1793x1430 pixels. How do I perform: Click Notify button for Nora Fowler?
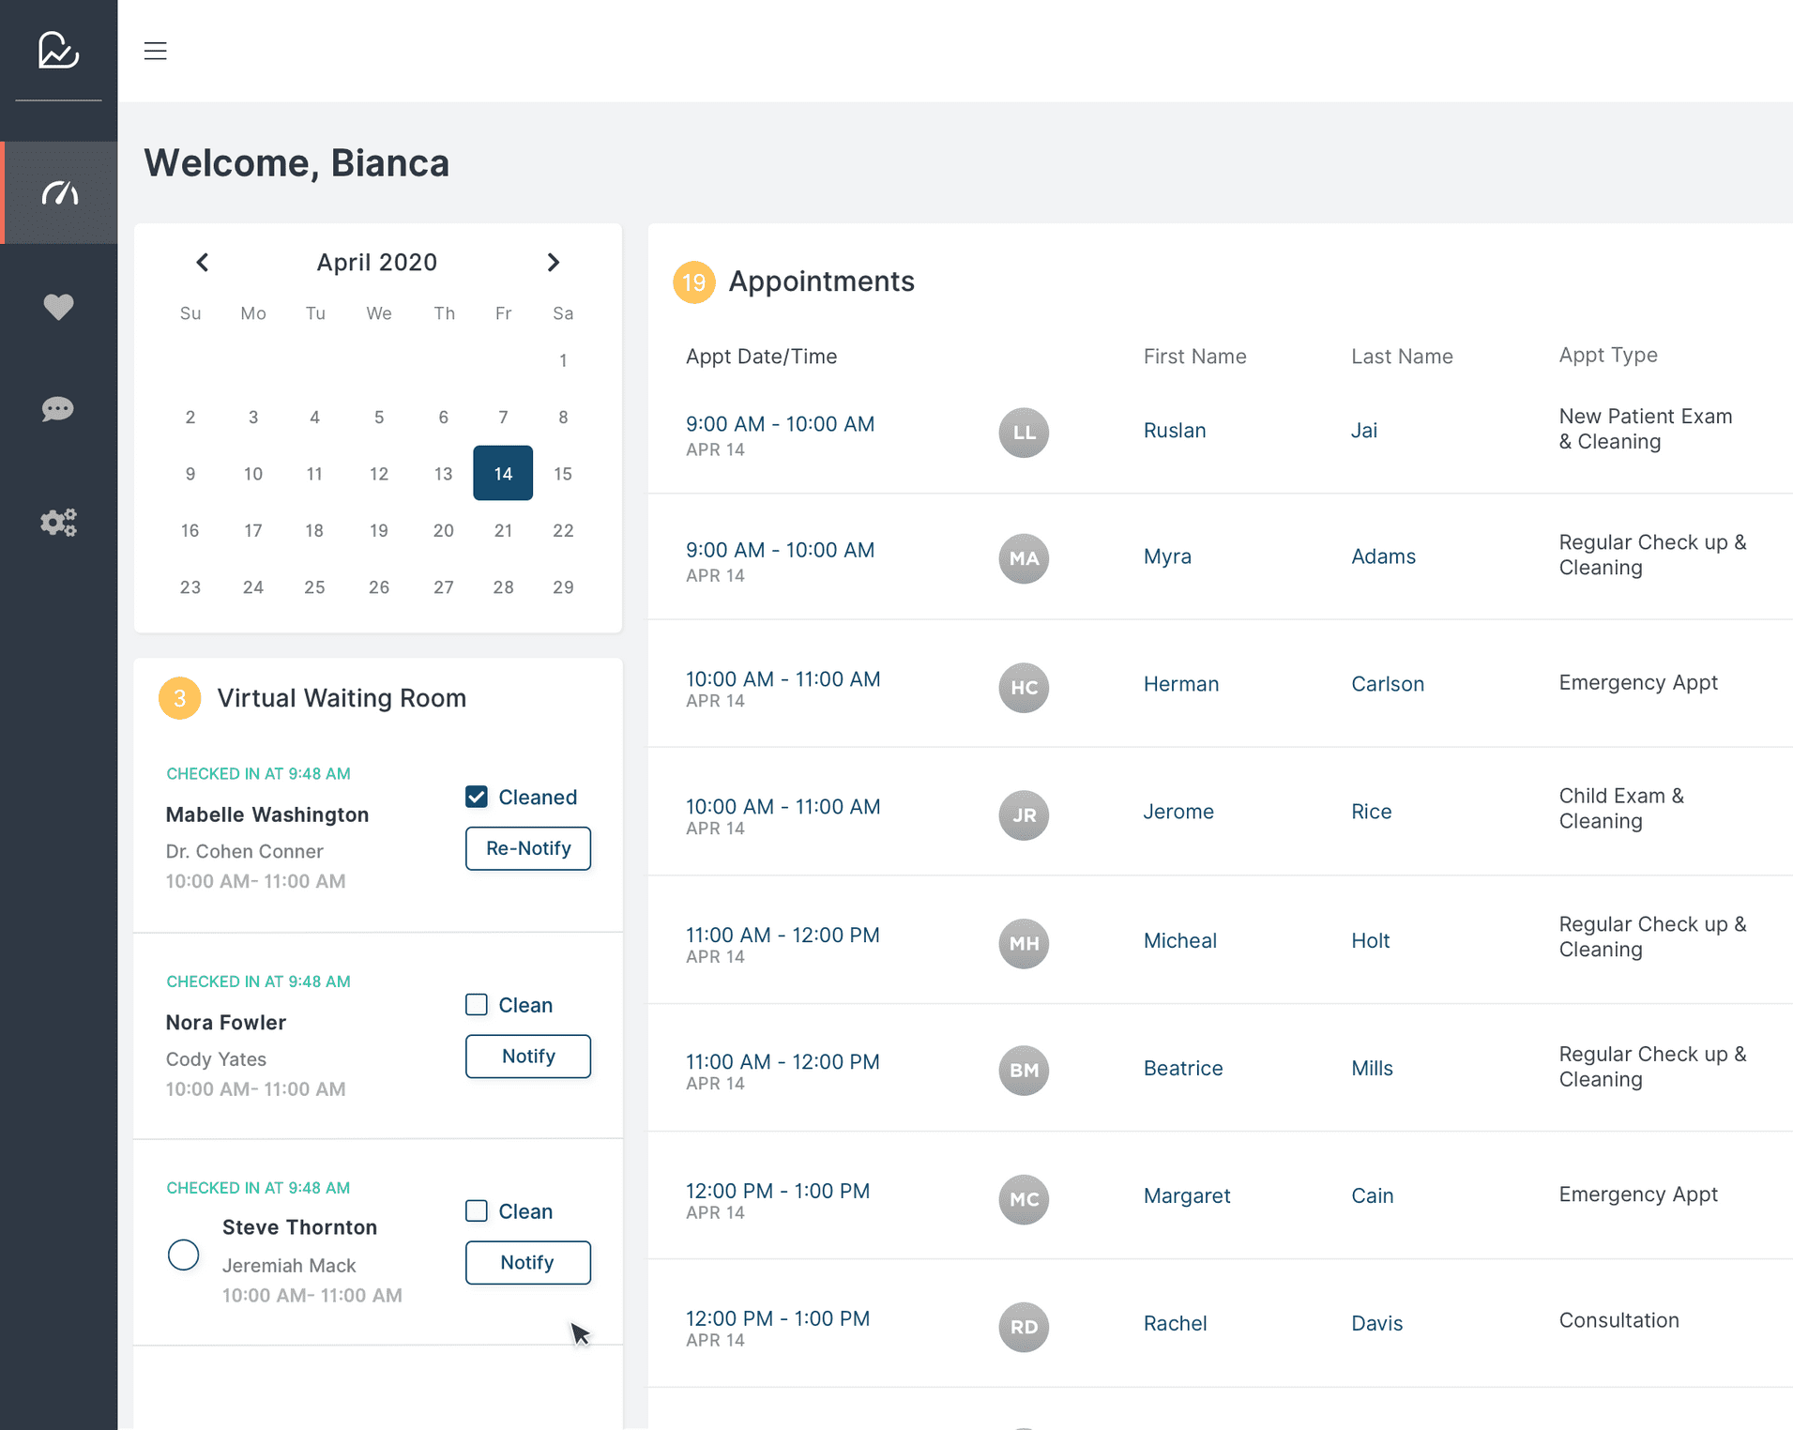[527, 1057]
